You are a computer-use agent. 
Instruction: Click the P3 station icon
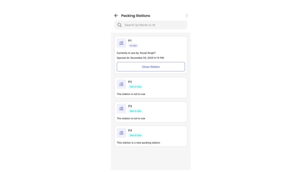(x=121, y=109)
